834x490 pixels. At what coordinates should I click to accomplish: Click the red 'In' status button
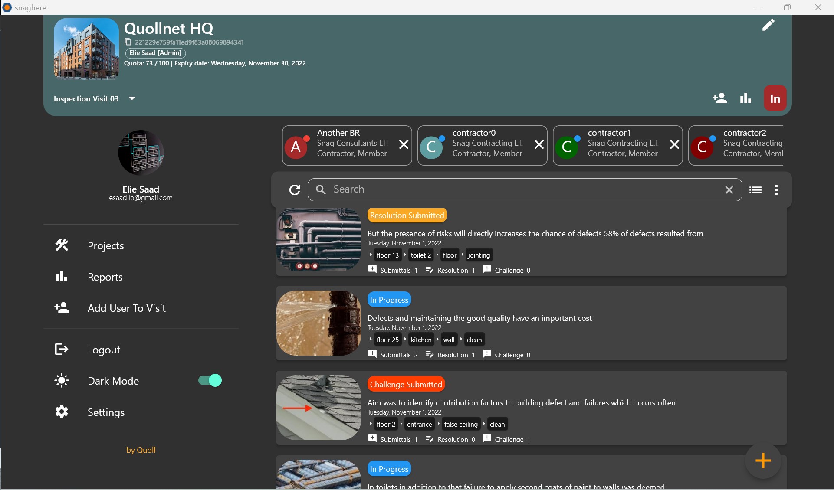(x=775, y=98)
